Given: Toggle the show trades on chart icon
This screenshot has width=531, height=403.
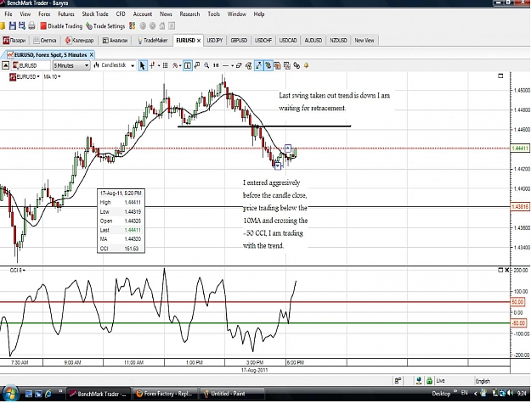Looking at the screenshot, I should click(268, 65).
